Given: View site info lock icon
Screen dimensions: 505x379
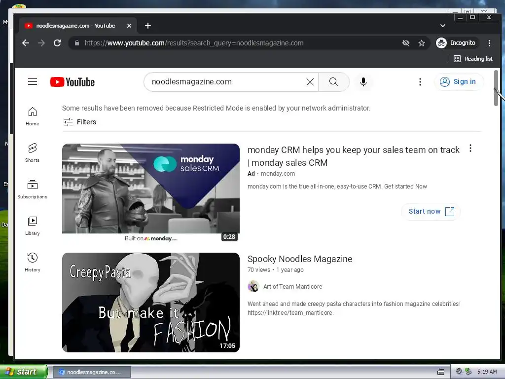Looking at the screenshot, I should 76,43.
